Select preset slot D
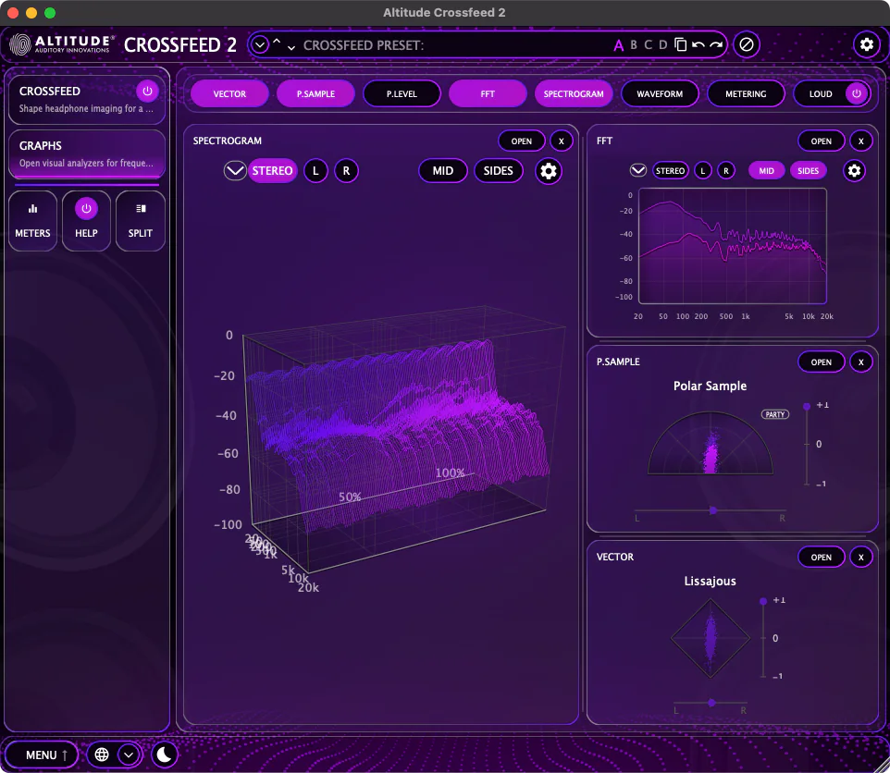 662,44
